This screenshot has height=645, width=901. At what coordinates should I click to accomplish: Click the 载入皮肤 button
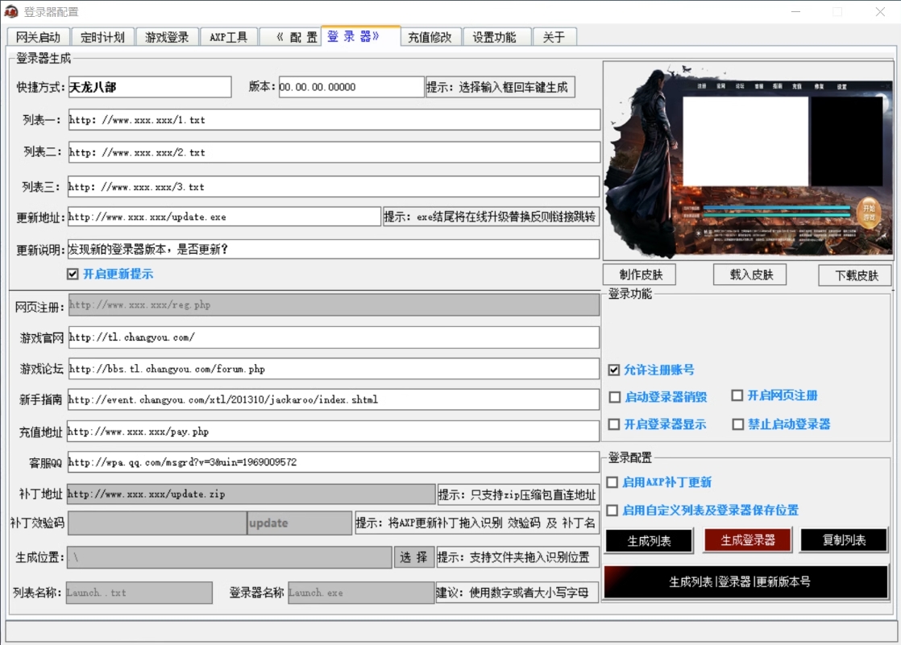[751, 275]
